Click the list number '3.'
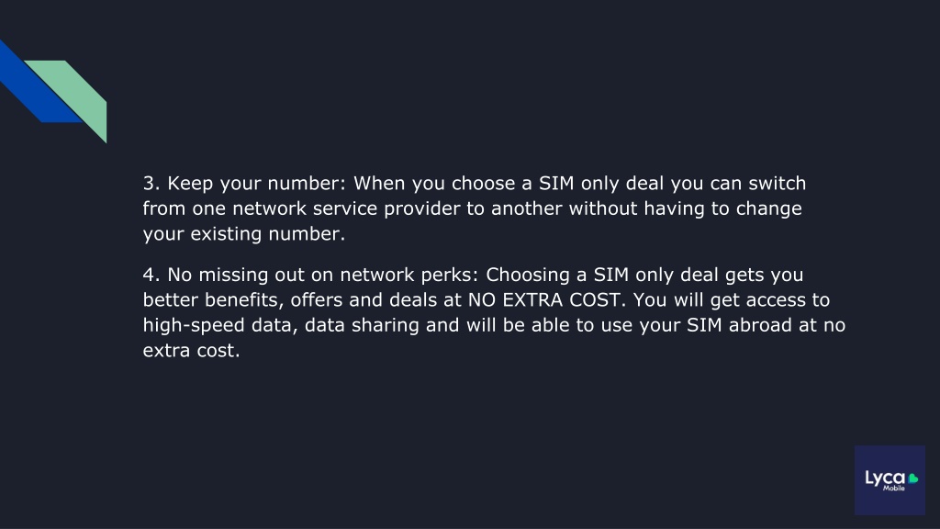The image size is (940, 529). 151,183
